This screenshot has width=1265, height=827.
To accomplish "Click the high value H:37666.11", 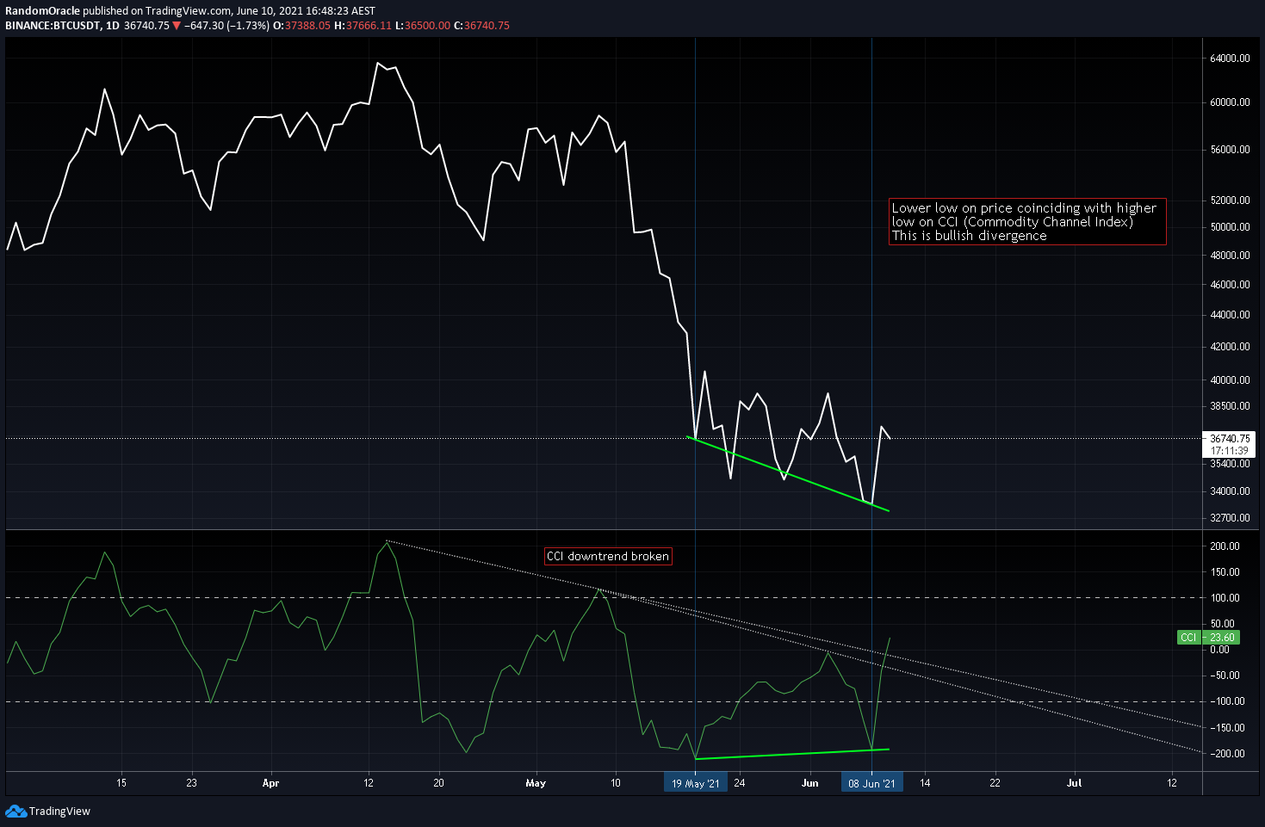I will [x=363, y=26].
